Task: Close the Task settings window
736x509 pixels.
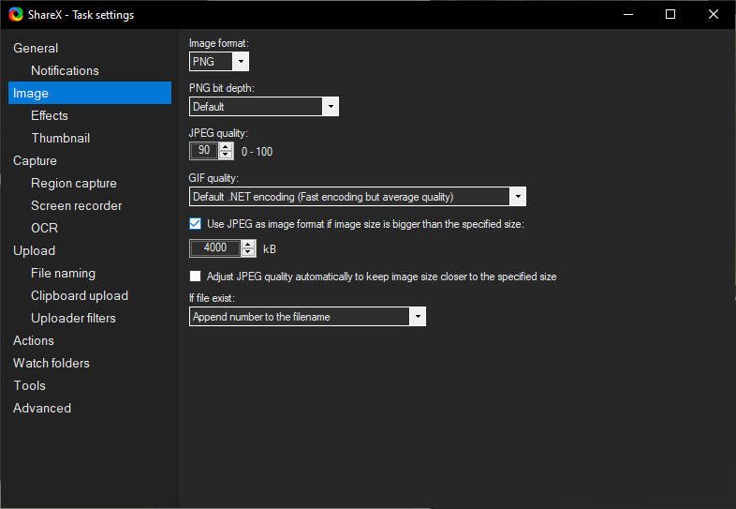Action: (714, 15)
